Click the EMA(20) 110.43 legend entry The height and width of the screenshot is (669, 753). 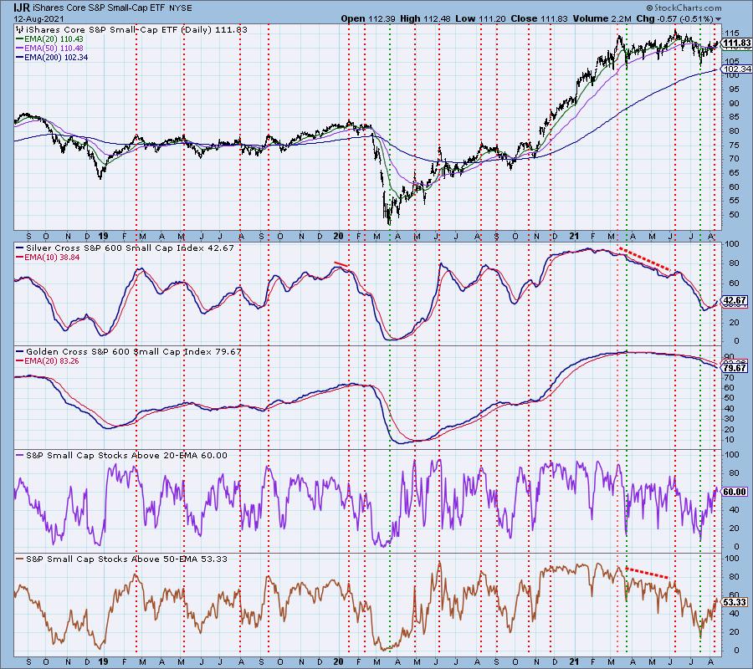point(50,38)
